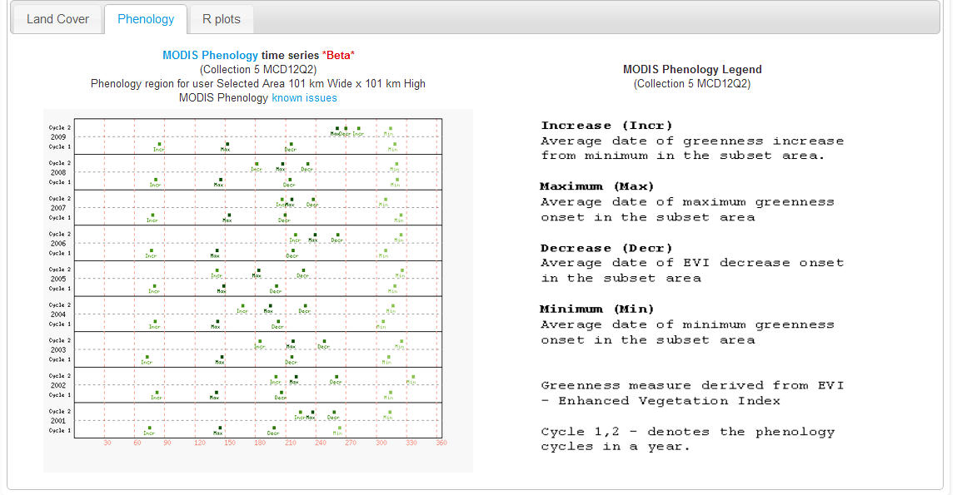Click the blue MODIS Phenology title link
Screen dimensions: 957x495
click(210, 55)
